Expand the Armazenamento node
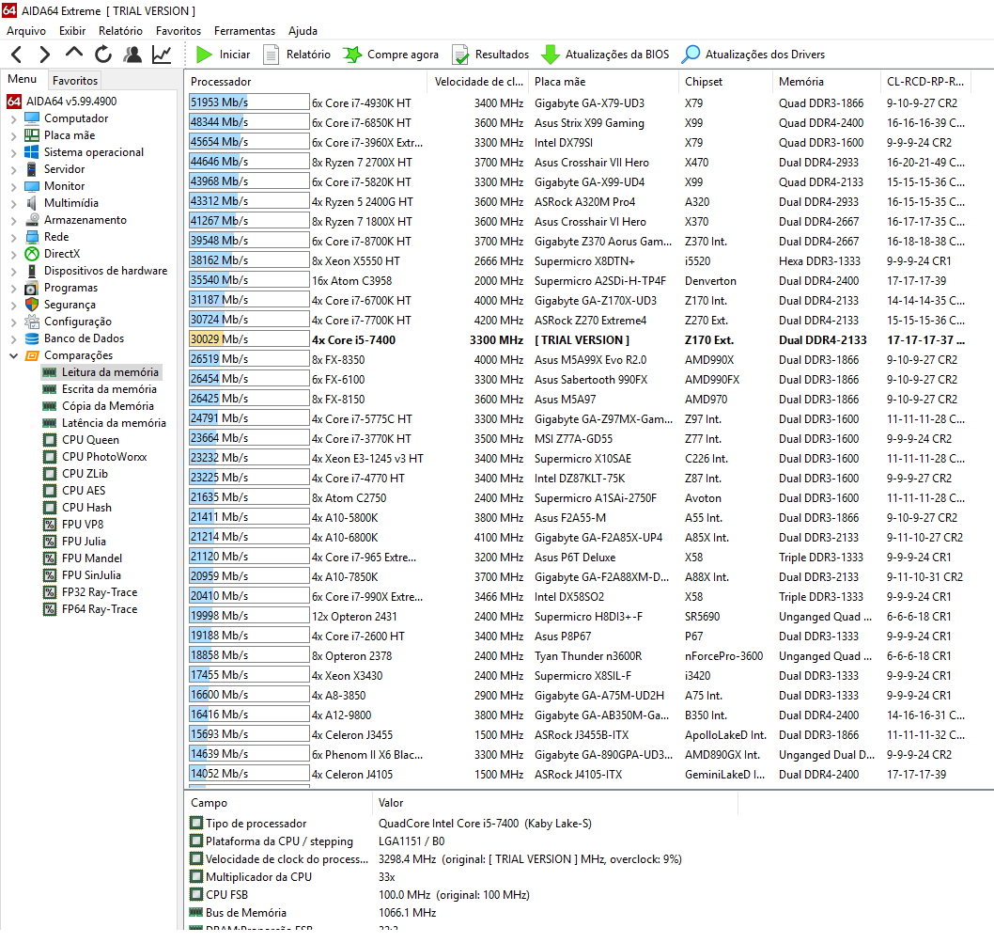 (13, 220)
